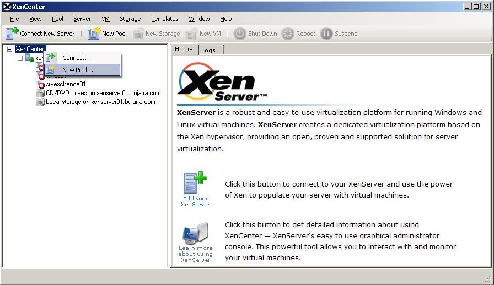Viewport: 494px width, 285px height.
Task: Click the New Pool icon in the context menu
Action: click(50, 70)
